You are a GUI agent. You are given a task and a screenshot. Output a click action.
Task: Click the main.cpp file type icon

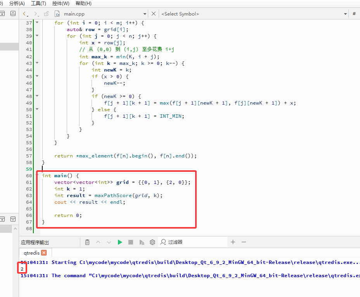coord(57,14)
